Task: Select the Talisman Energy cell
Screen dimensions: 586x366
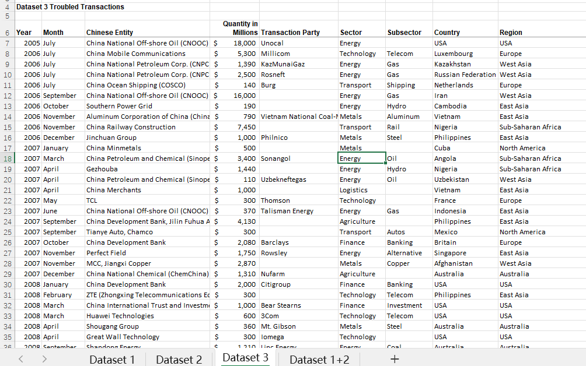Action: tap(299, 211)
